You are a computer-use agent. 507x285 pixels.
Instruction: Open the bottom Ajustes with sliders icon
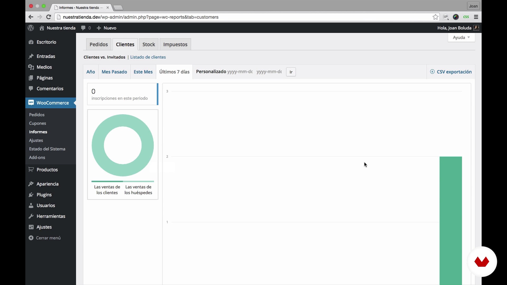50,227
